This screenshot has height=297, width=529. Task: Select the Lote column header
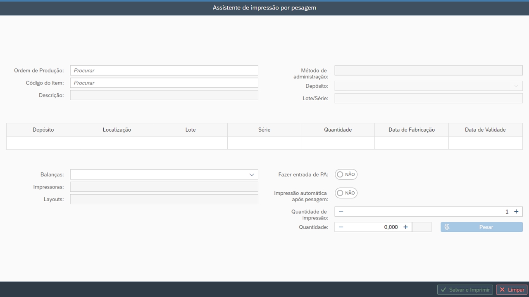coord(191,130)
